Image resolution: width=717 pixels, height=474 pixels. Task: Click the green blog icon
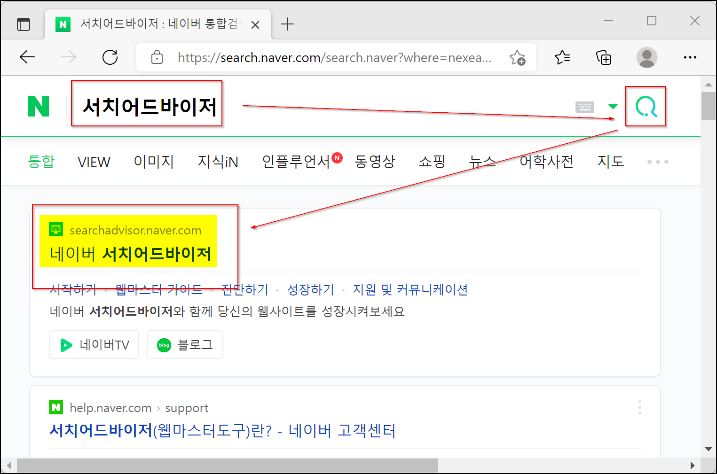click(164, 345)
